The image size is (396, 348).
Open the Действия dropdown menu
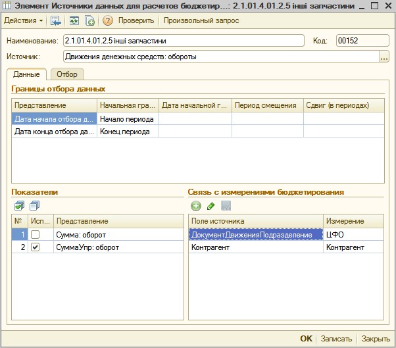coord(23,20)
